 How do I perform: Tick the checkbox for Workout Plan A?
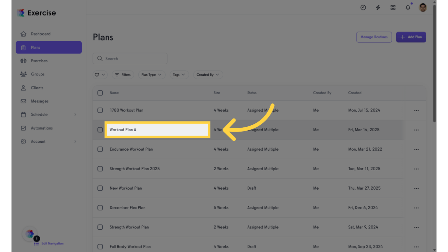pyautogui.click(x=100, y=130)
